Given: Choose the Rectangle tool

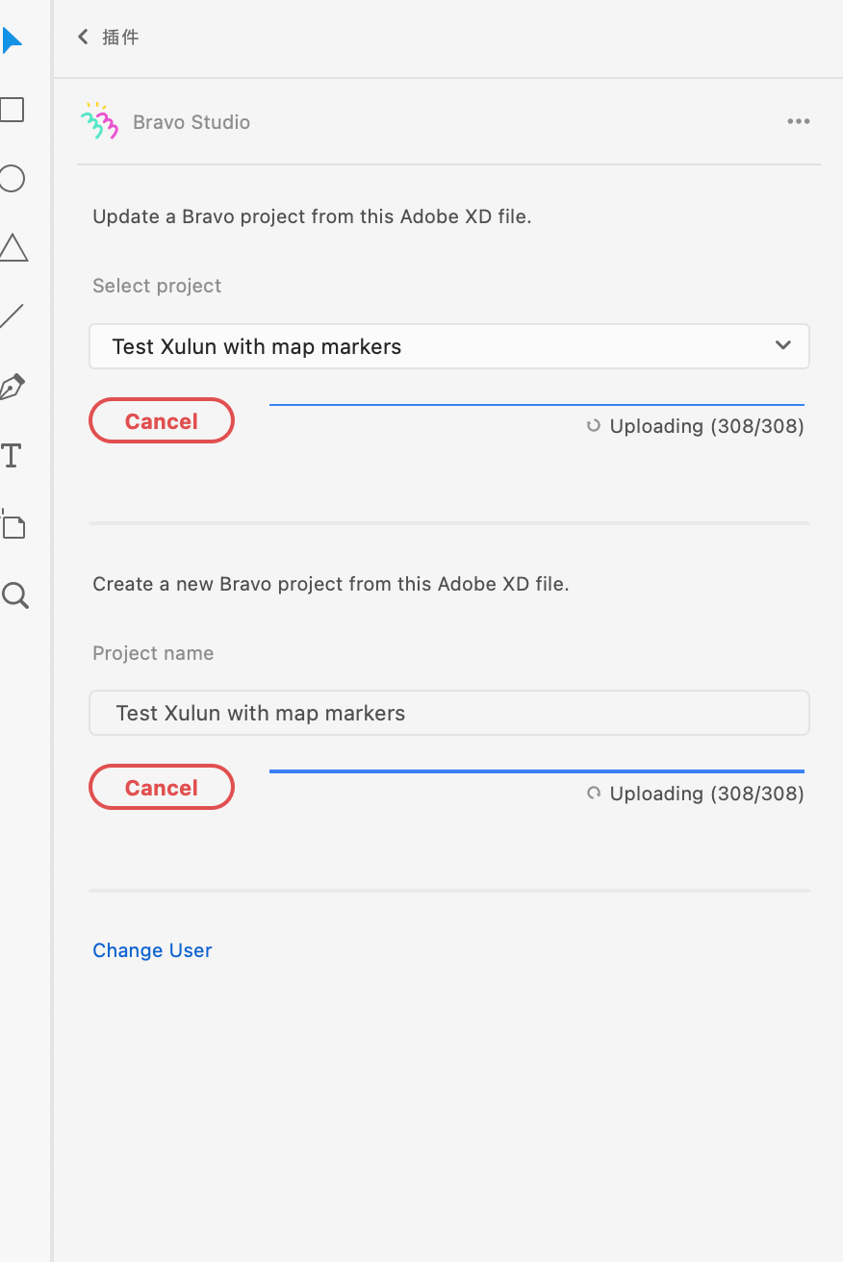Looking at the screenshot, I should pyautogui.click(x=12, y=110).
